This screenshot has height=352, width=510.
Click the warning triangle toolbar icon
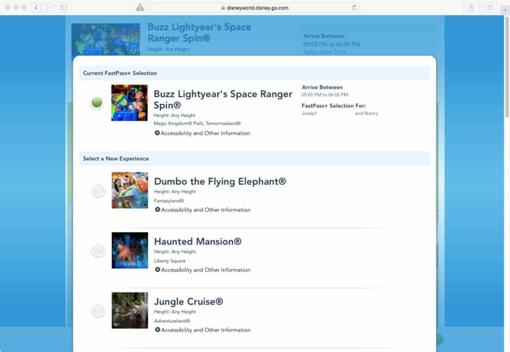click(x=140, y=7)
